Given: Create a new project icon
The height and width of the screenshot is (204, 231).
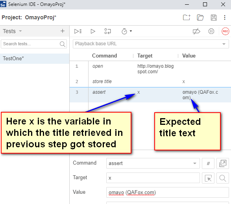Looking at the screenshot, I should pyautogui.click(x=187, y=17).
